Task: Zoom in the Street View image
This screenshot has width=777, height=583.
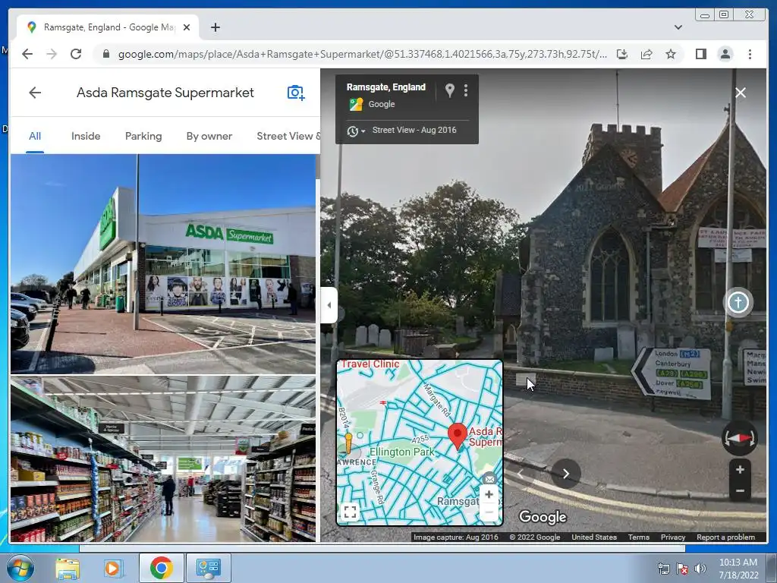Action: [740, 470]
